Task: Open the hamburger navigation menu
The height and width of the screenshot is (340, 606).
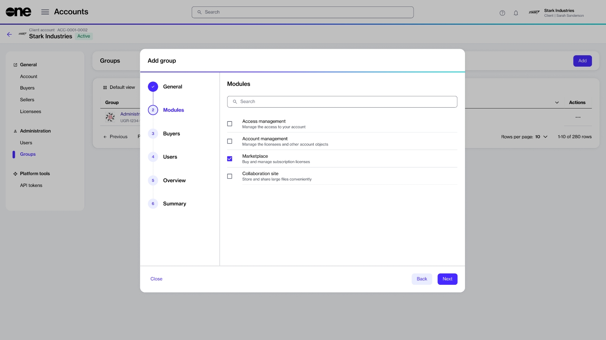Action: 45,12
